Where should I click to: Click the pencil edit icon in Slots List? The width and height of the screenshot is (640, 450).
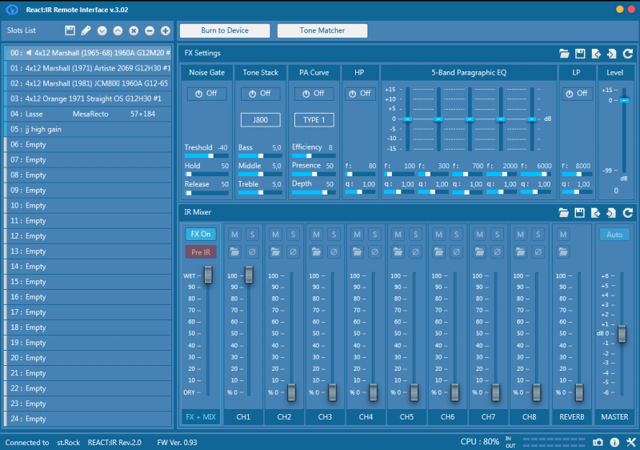[x=86, y=30]
